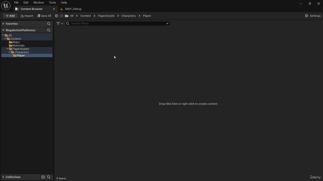The image size is (323, 181).
Task: Search within MegaActionPlatformer sources
Action: coord(48,30)
